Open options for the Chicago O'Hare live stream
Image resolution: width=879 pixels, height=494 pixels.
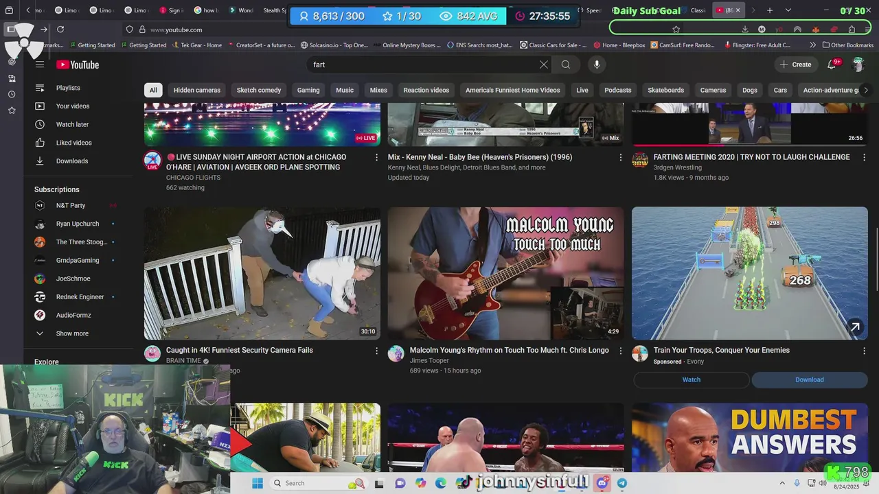376,157
